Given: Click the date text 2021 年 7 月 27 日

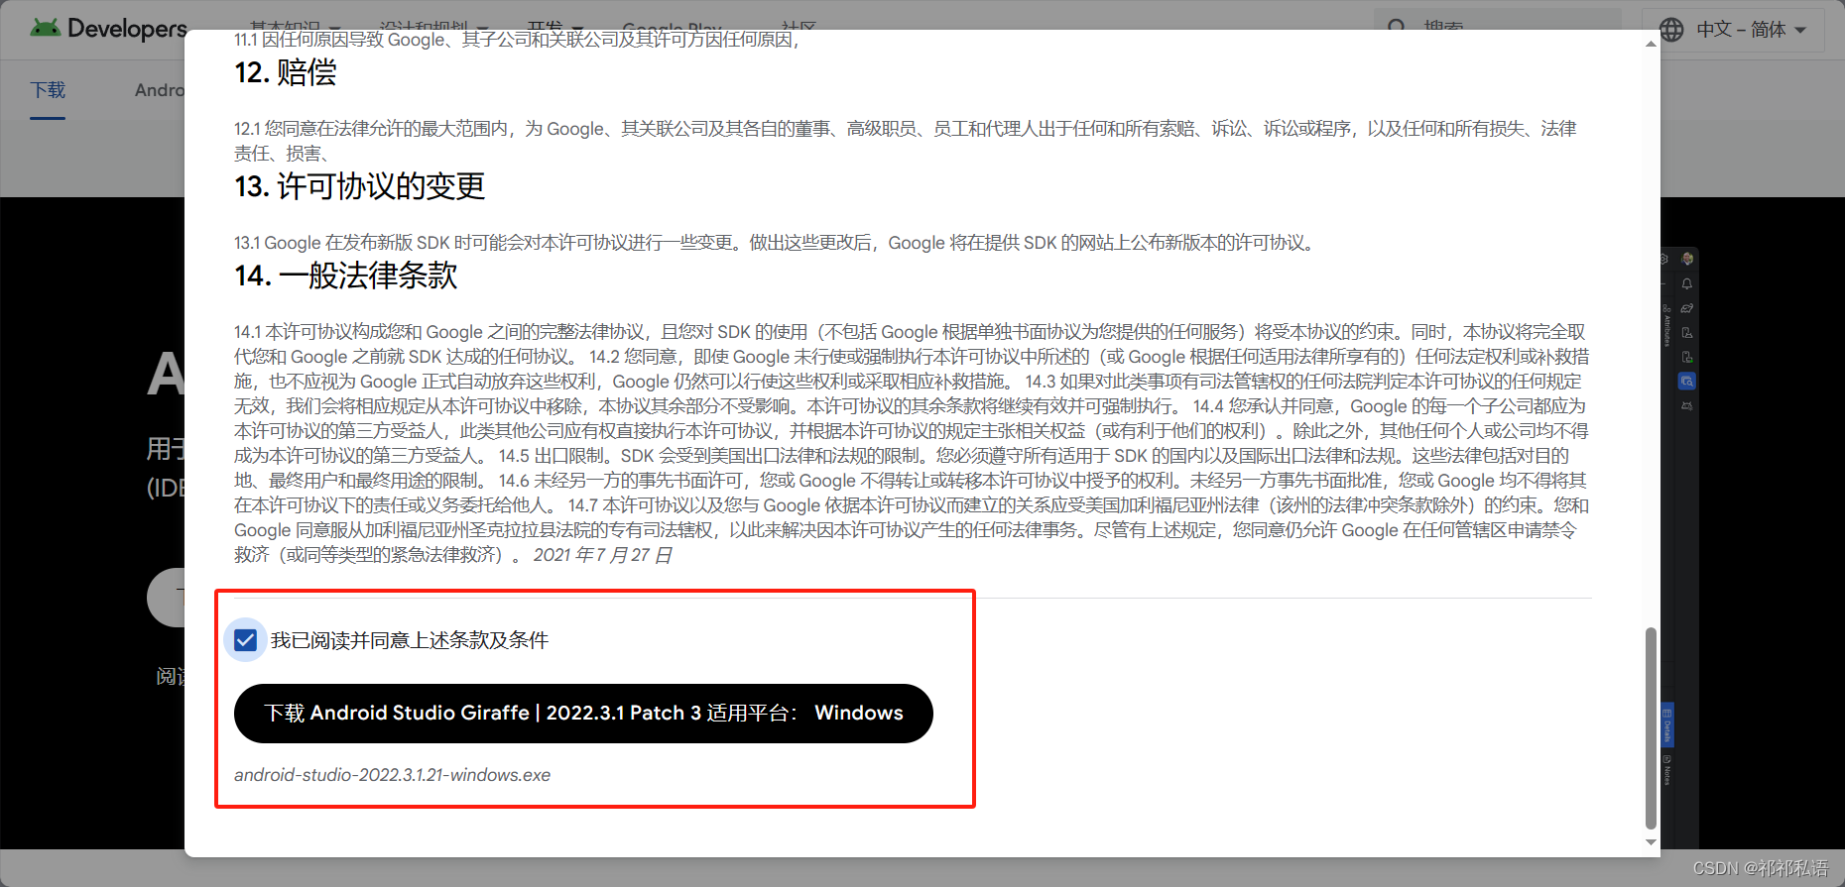Looking at the screenshot, I should 602,555.
